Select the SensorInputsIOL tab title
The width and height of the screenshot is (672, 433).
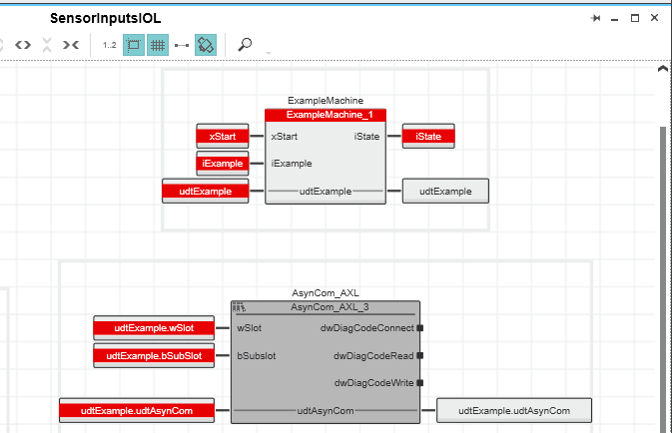(105, 18)
